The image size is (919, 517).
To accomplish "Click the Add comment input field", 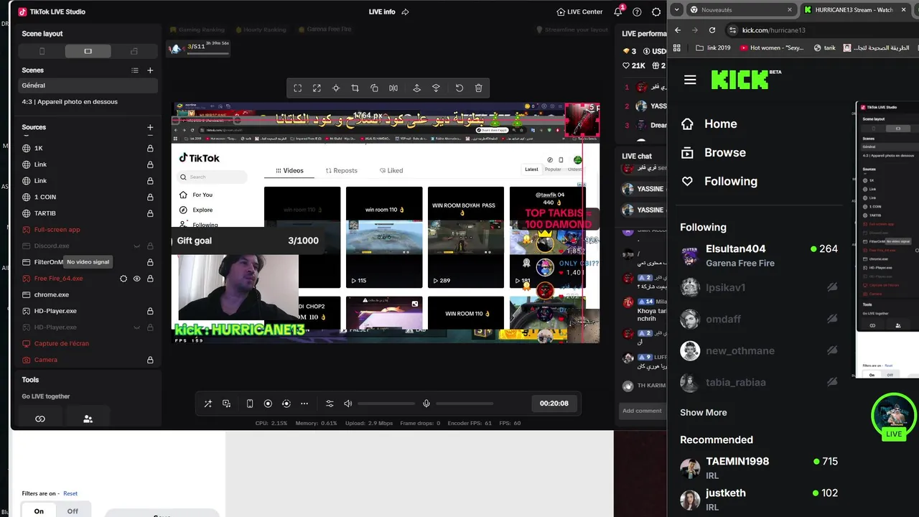I will click(x=643, y=411).
